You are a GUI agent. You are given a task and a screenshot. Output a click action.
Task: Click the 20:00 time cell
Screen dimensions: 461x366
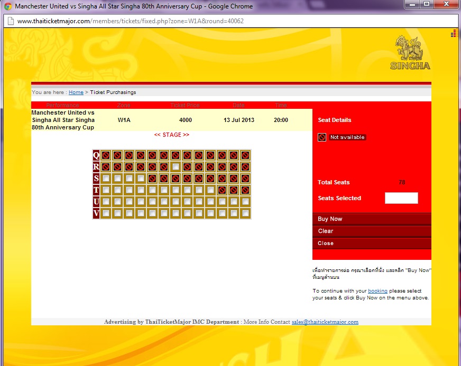tap(281, 120)
